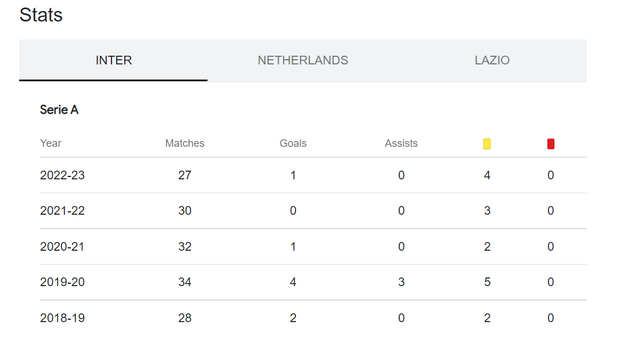Select the 2021-22 season row
The height and width of the screenshot is (343, 631).
[313, 211]
